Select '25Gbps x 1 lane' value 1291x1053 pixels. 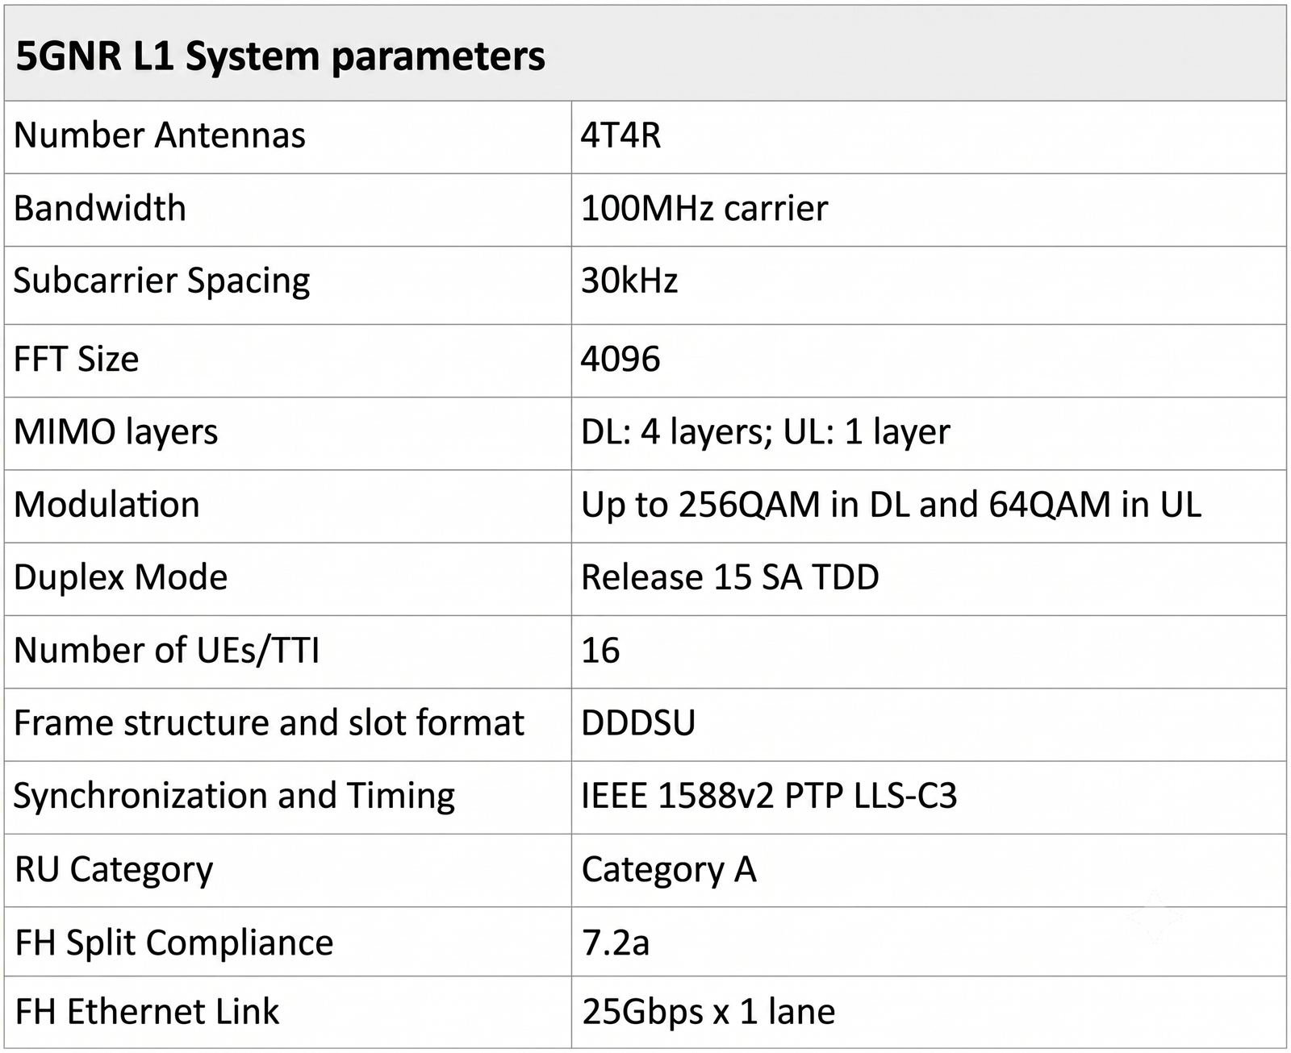pyautogui.click(x=708, y=1012)
